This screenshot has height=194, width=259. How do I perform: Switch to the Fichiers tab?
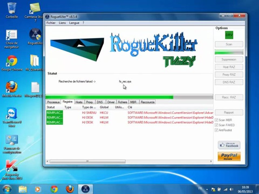122,102
